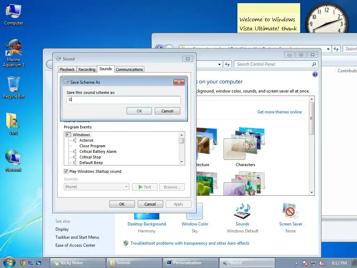357x268 pixels.
Task: Click the Critical Battery Alarm speaker icon
Action: pyautogui.click(x=75, y=151)
